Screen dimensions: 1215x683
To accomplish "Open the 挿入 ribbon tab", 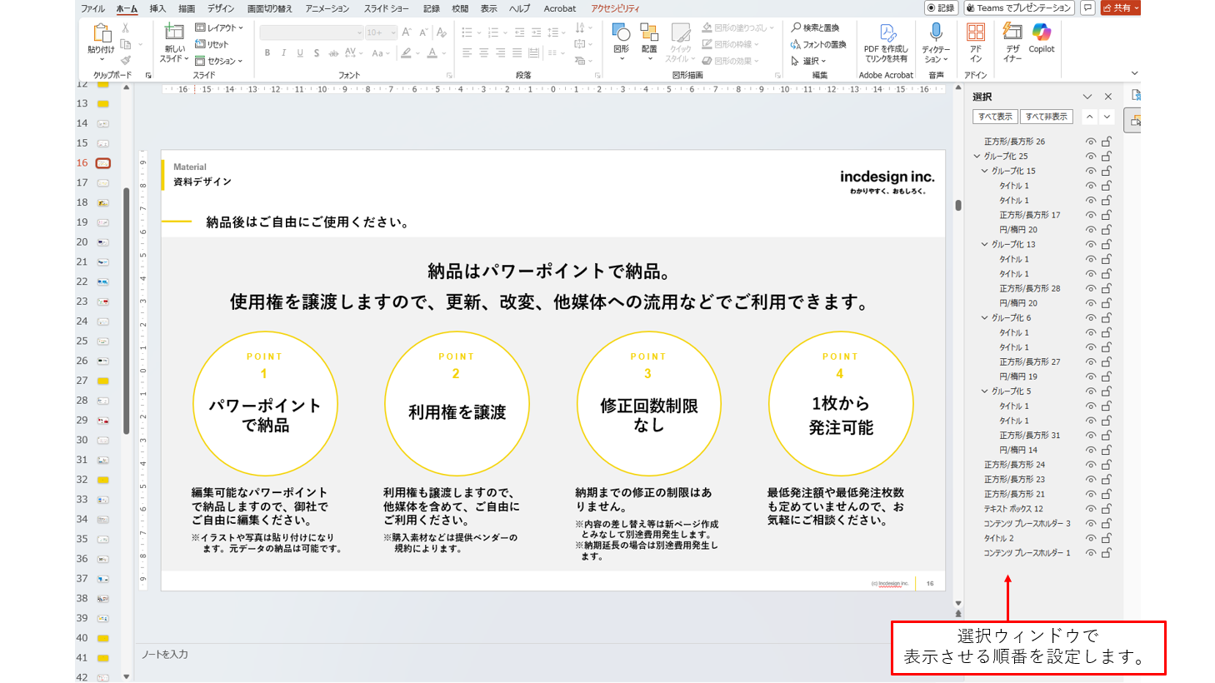I will pos(157,8).
